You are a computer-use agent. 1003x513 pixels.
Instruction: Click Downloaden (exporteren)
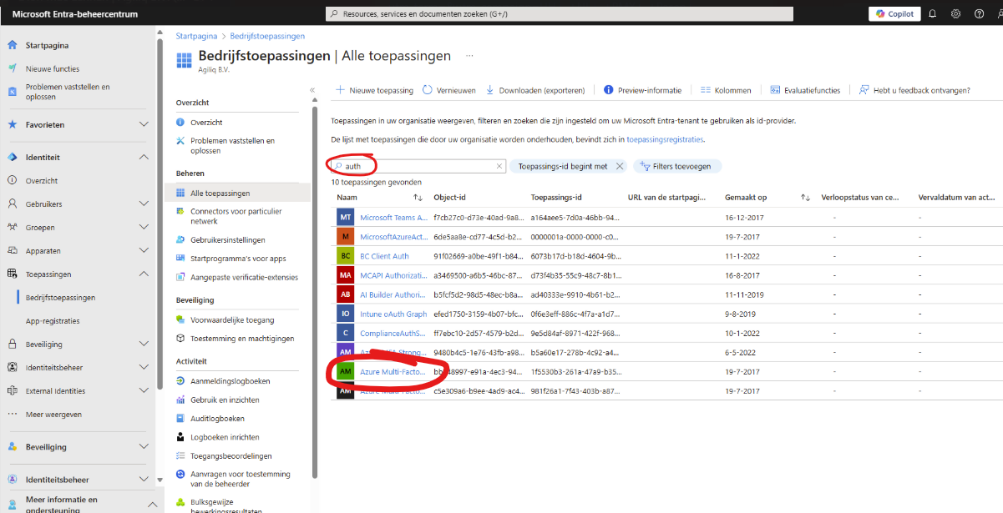tap(535, 90)
